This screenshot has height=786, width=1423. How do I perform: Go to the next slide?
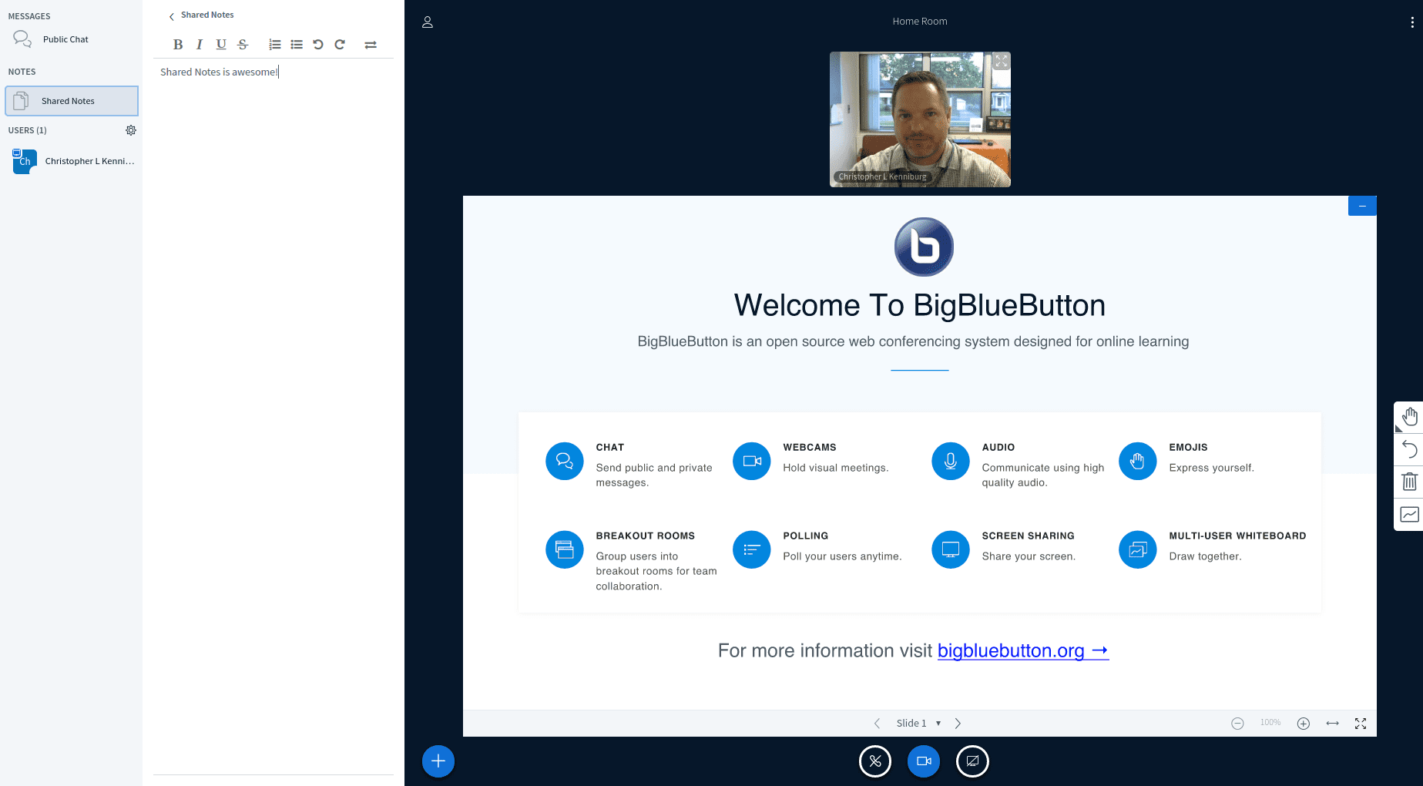pyautogui.click(x=958, y=723)
